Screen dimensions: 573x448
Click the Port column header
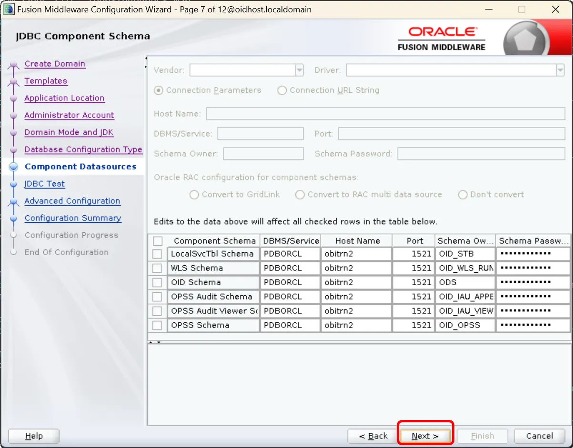click(x=414, y=241)
